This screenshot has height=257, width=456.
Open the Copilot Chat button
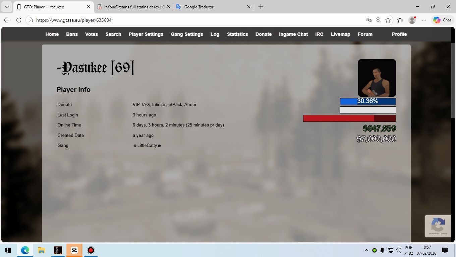[442, 20]
